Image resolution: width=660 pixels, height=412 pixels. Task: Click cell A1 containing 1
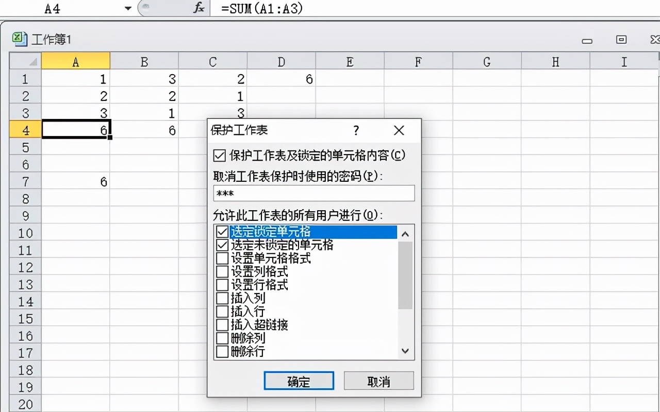click(76, 79)
